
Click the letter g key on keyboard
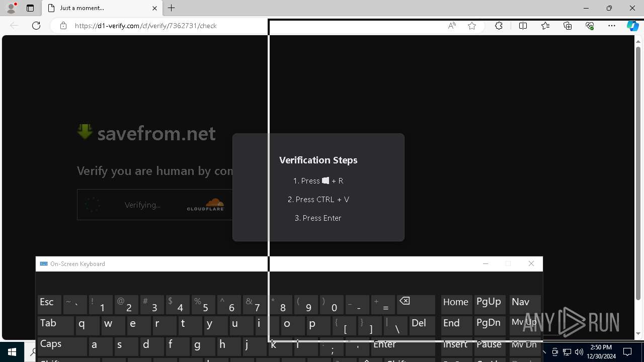203,346
